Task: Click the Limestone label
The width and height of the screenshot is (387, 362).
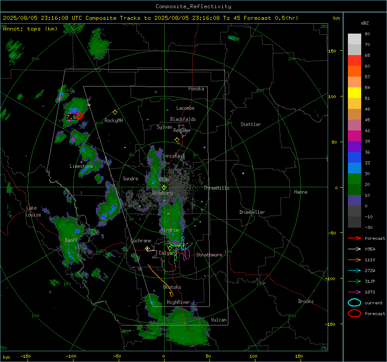Action: [81, 166]
